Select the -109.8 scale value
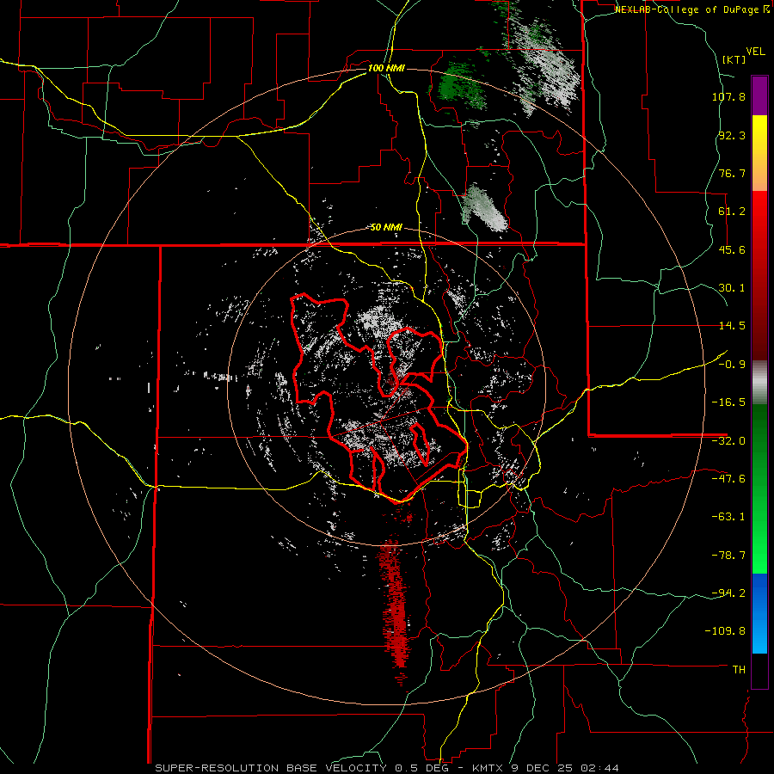Screen dimensions: 774x774 click(x=725, y=631)
